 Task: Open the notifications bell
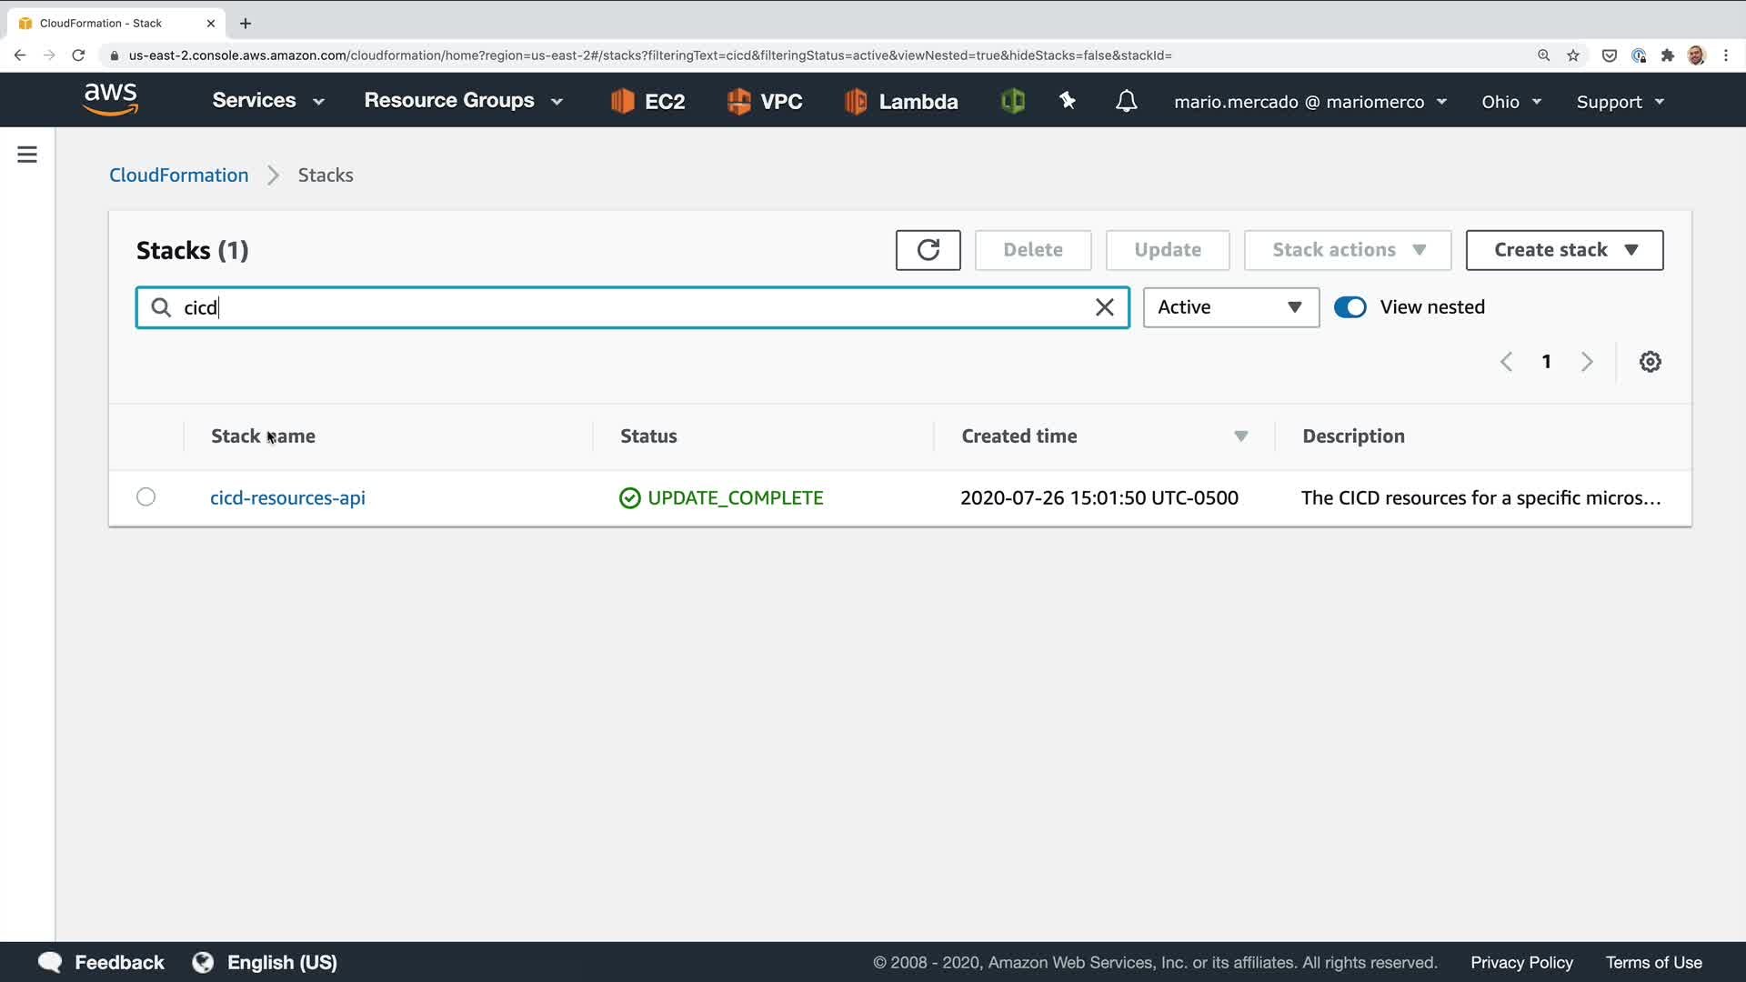[1126, 101]
